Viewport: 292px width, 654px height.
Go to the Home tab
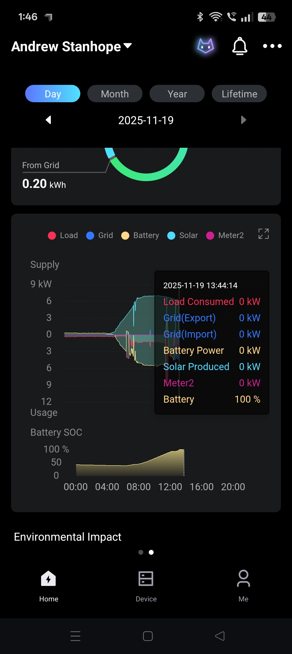point(49,586)
